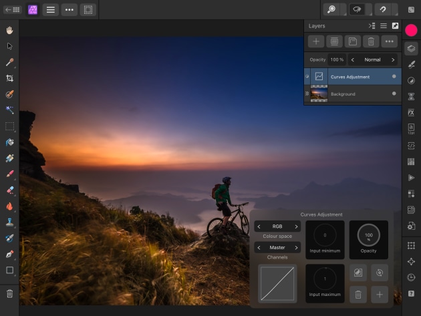Toggle the Snapping magnet option

click(x=383, y=9)
